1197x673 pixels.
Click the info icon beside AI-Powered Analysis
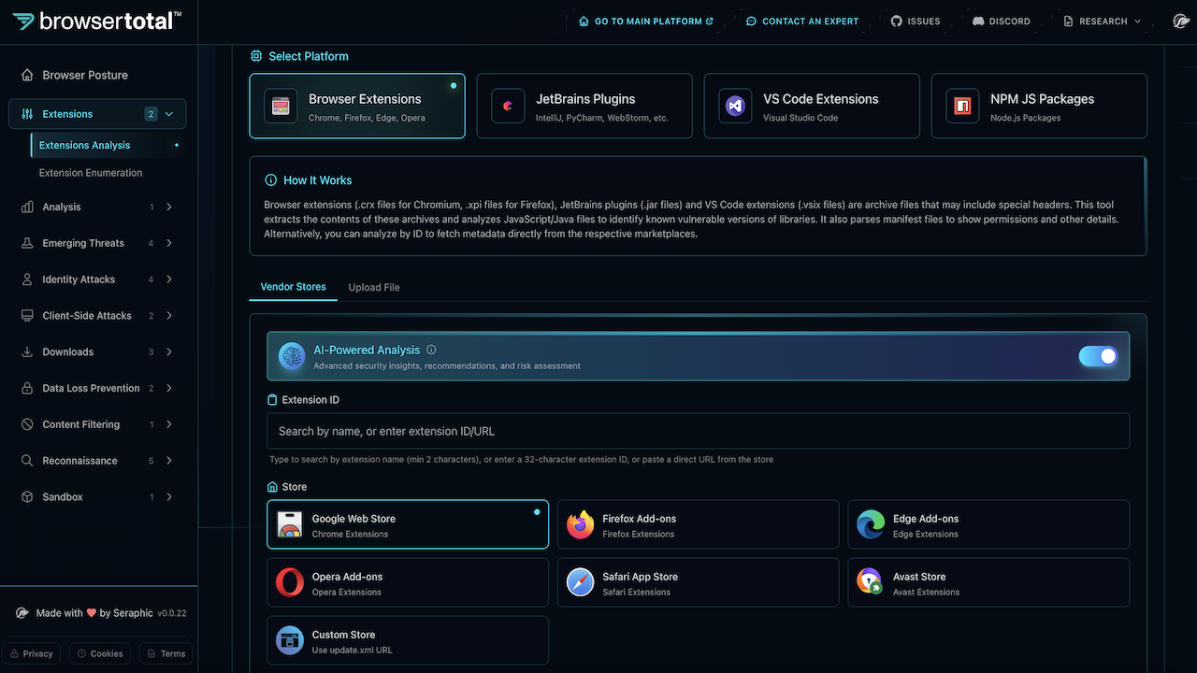(x=431, y=350)
